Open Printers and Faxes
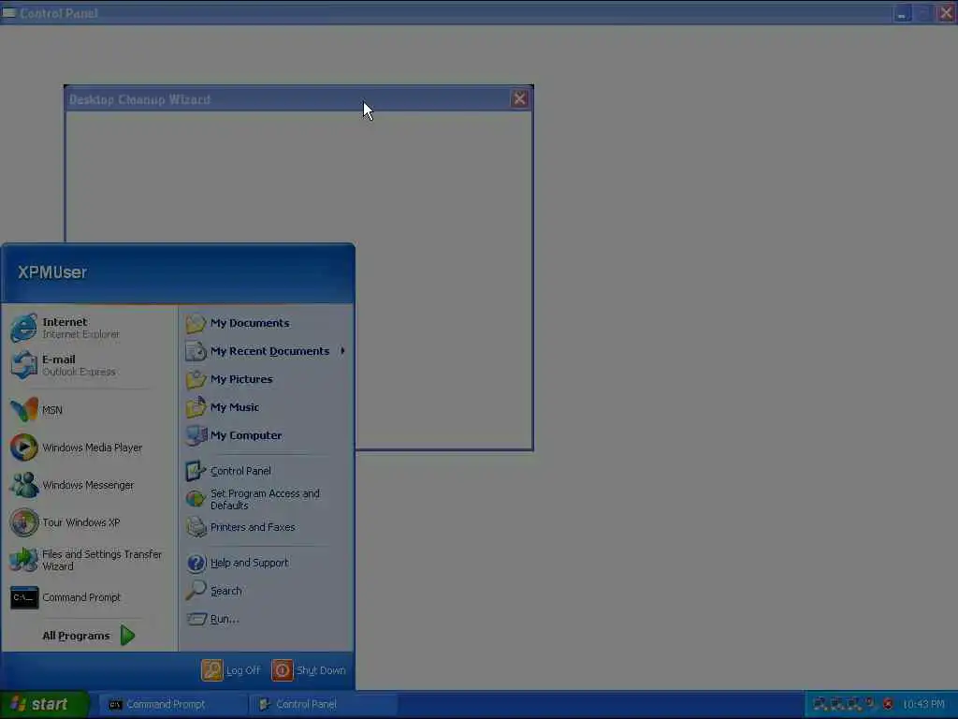The height and width of the screenshot is (719, 958). tap(267, 527)
